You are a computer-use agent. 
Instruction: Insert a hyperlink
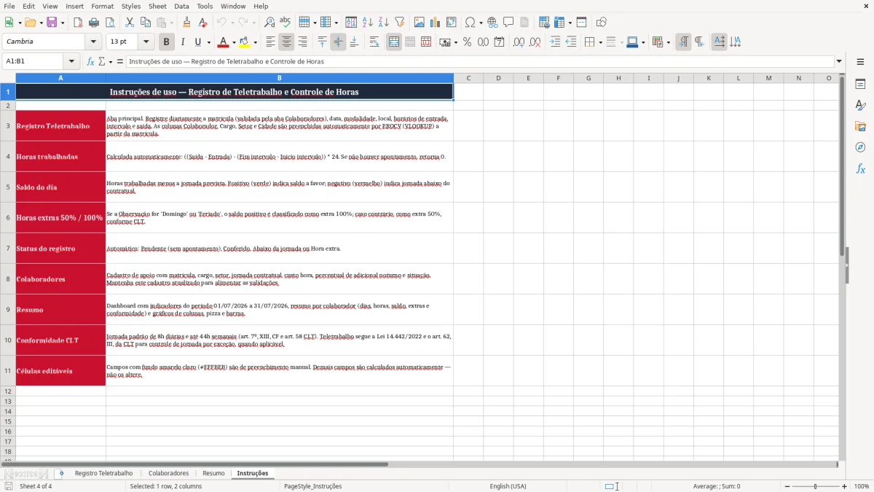pyautogui.click(x=492, y=23)
